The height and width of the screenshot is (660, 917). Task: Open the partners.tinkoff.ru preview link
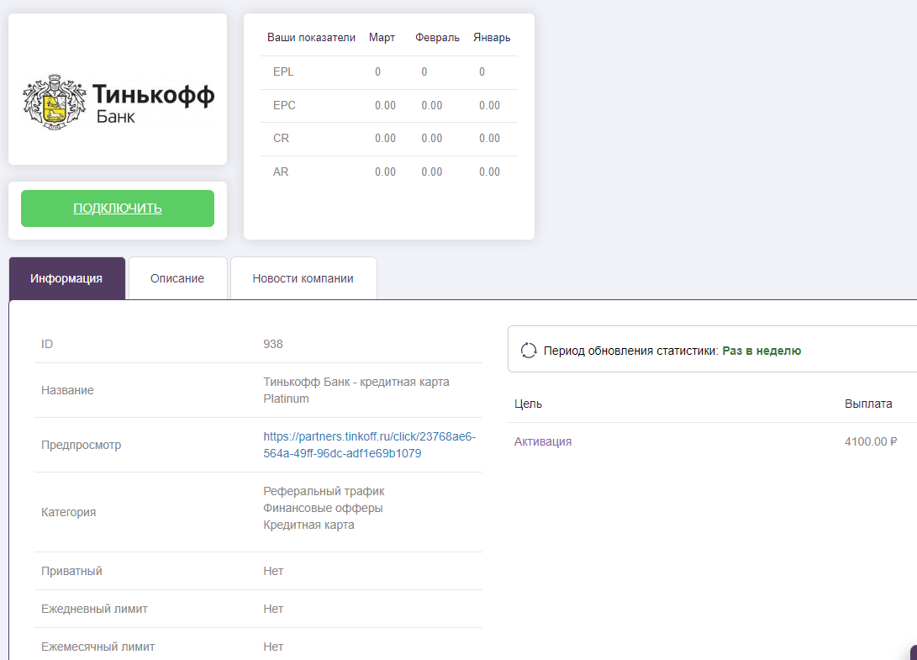point(370,445)
